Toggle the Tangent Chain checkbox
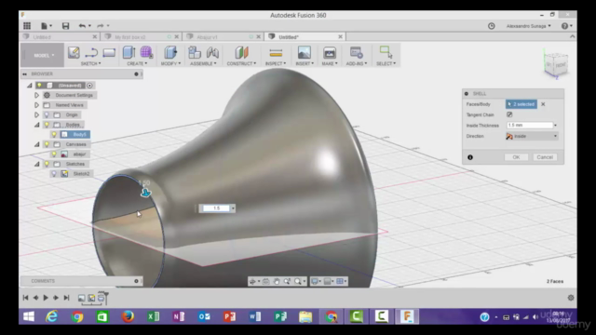The width and height of the screenshot is (596, 335). coord(509,114)
